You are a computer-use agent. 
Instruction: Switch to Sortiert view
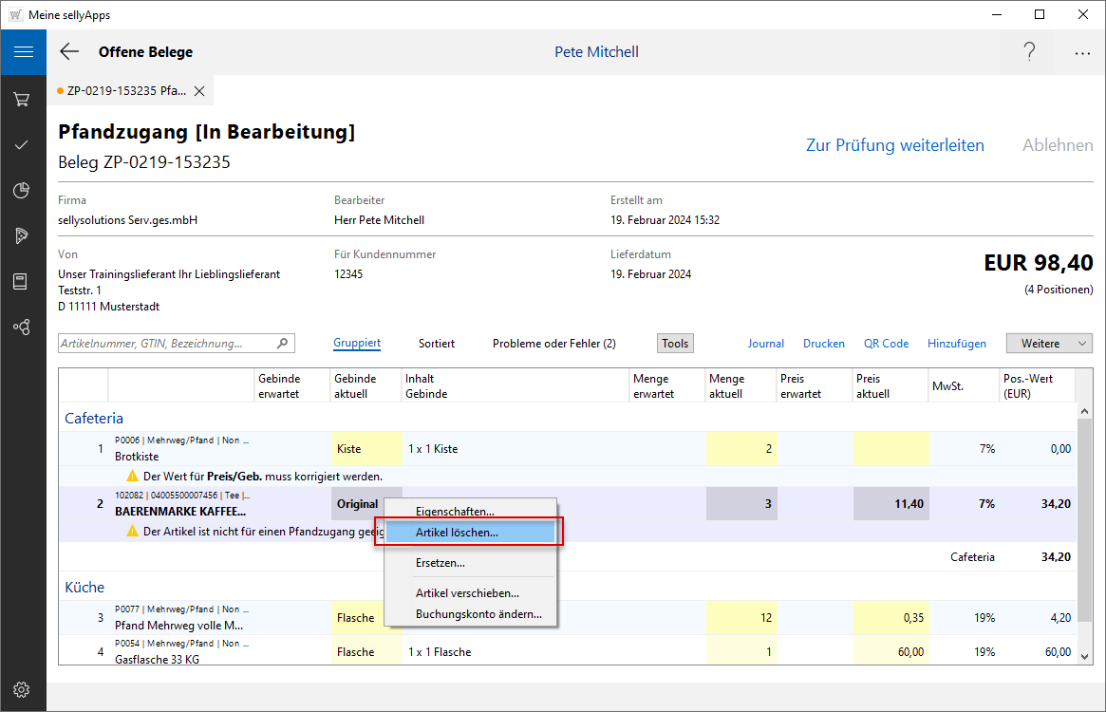point(437,344)
